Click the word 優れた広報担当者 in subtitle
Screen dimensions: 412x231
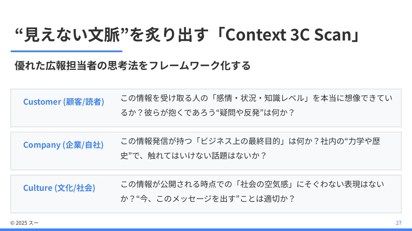coord(53,66)
